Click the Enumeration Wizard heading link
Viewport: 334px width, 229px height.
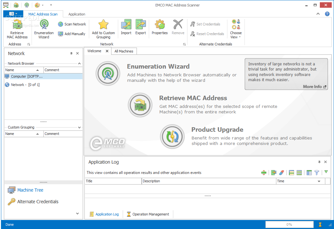click(158, 66)
